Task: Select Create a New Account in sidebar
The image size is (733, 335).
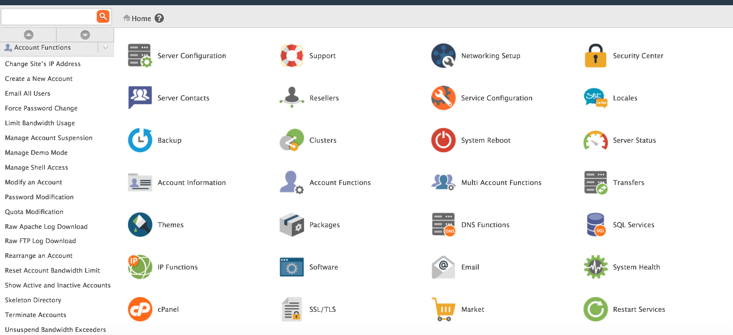Action: coord(39,79)
